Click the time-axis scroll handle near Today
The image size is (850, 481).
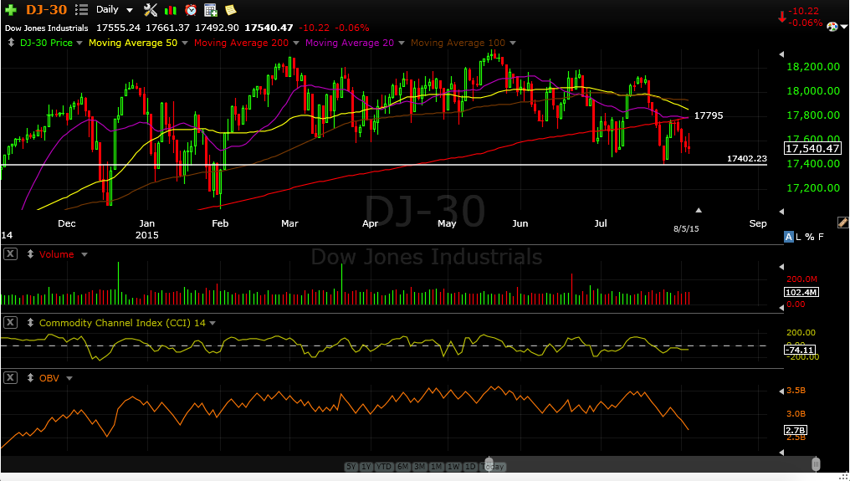489,463
